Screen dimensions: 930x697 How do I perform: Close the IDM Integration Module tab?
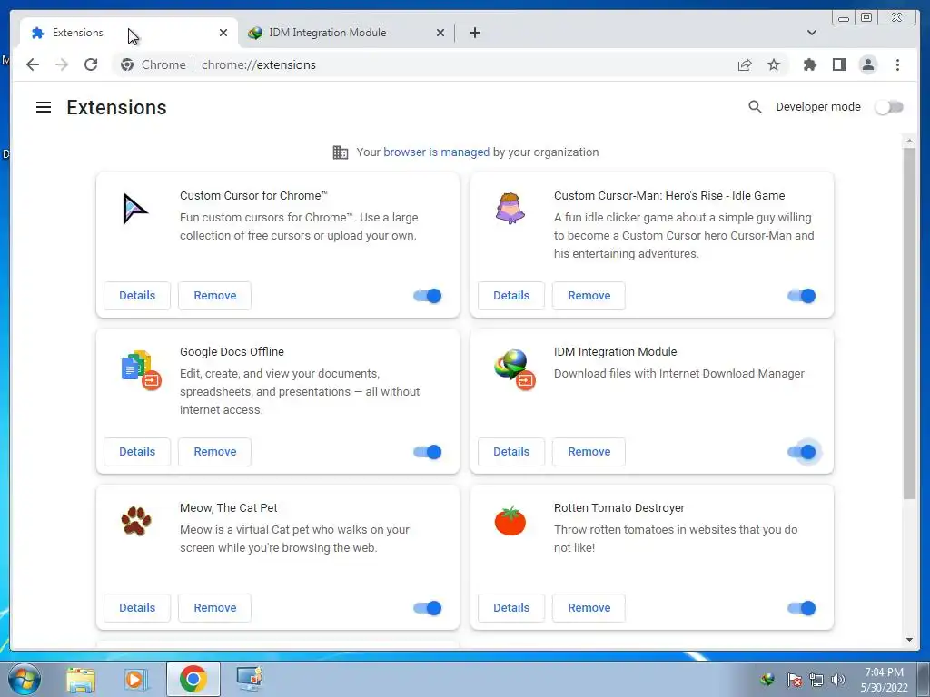click(x=440, y=33)
